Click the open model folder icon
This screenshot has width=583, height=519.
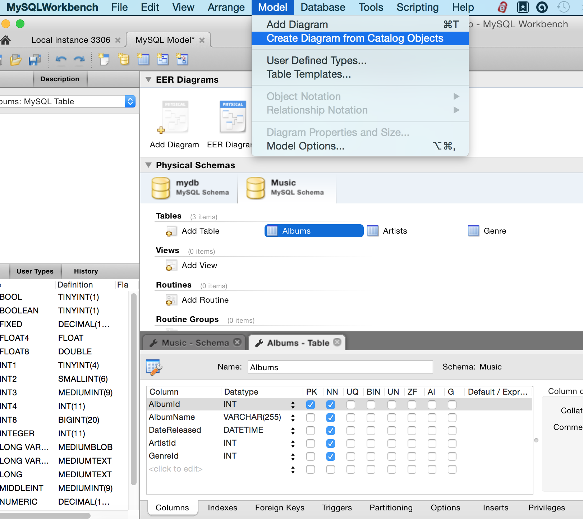pyautogui.click(x=15, y=60)
